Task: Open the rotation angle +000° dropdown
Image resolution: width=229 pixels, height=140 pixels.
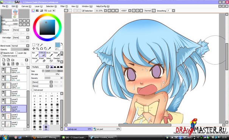Action: pos(130,11)
